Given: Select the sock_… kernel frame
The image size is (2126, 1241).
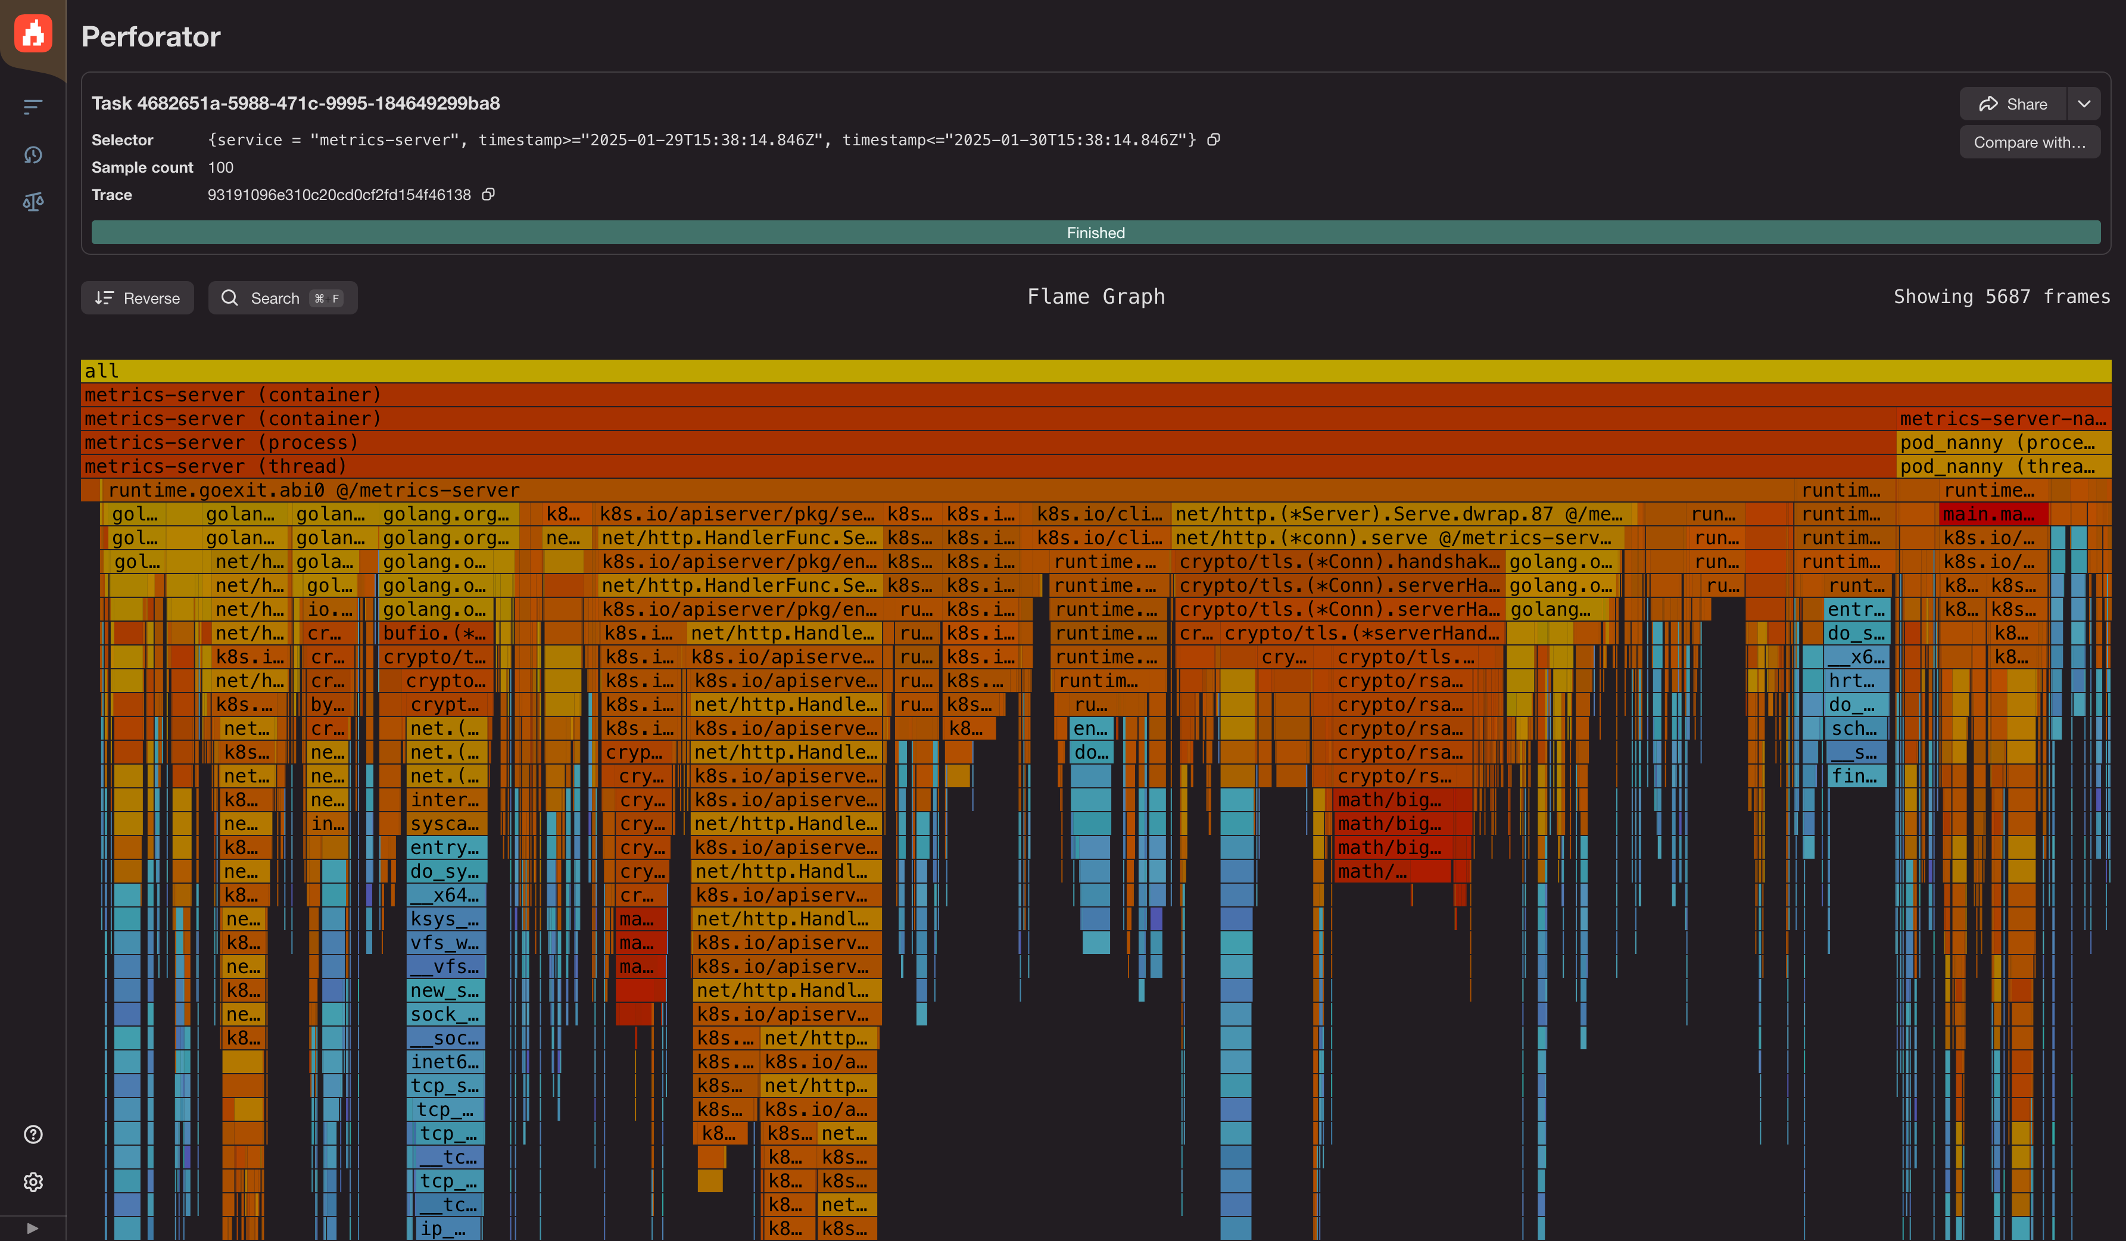Looking at the screenshot, I should [445, 1014].
